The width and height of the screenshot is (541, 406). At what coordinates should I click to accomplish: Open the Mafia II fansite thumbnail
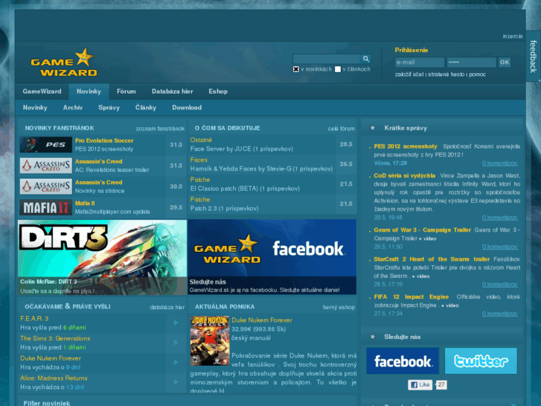(x=46, y=207)
